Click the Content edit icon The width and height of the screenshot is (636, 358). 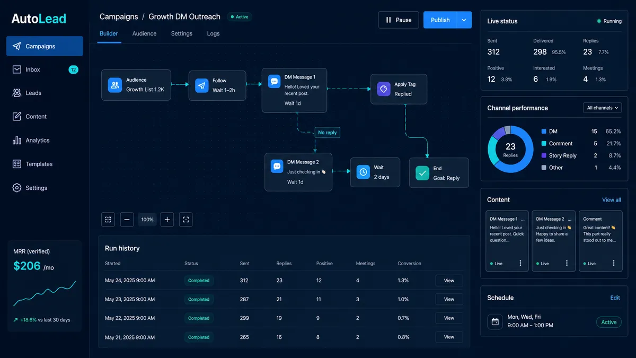coord(16,117)
